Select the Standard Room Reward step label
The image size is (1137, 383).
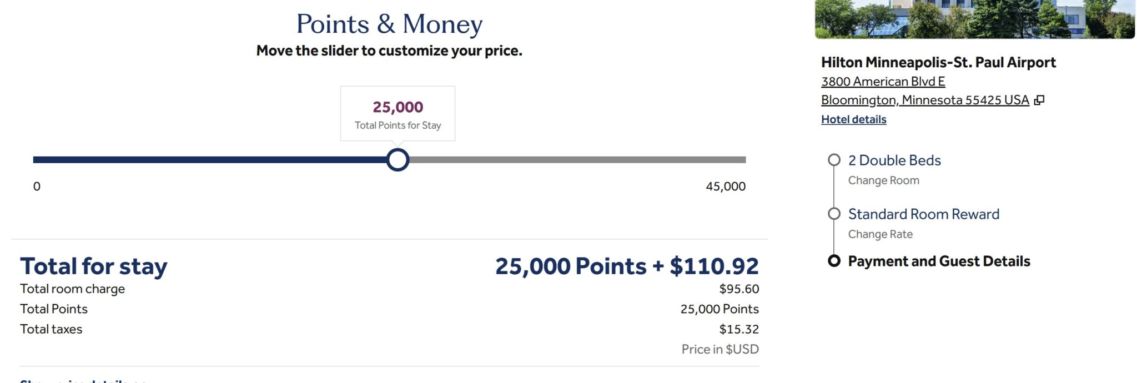[924, 214]
